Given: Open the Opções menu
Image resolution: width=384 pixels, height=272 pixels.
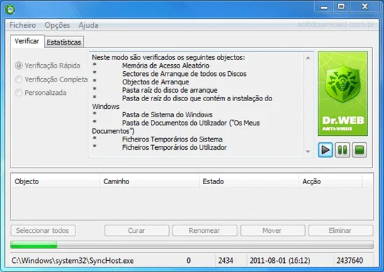Looking at the screenshot, I should click(57, 25).
